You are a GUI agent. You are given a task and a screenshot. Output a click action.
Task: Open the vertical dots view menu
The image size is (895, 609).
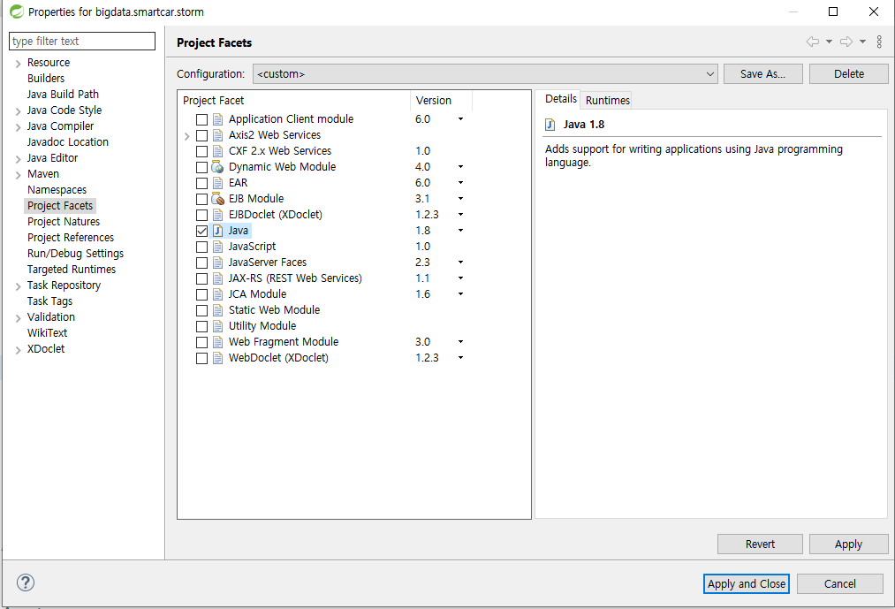[x=879, y=42]
